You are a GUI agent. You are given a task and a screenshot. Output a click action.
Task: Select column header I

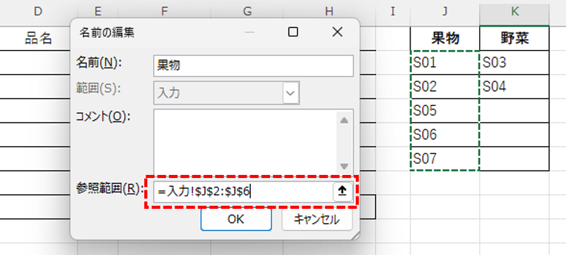click(x=393, y=12)
